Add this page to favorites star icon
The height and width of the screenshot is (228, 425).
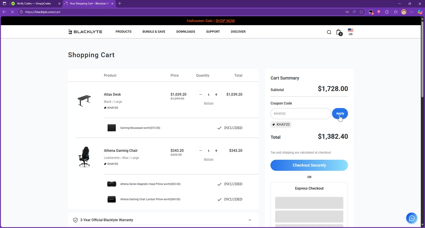[361, 12]
